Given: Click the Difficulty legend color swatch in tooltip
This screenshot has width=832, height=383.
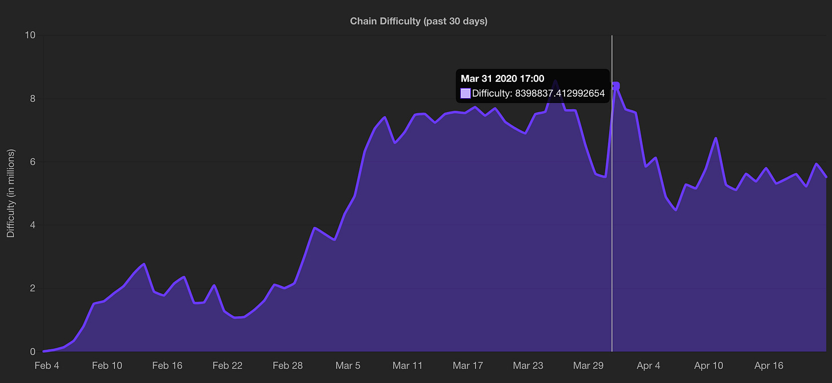Looking at the screenshot, I should (466, 93).
